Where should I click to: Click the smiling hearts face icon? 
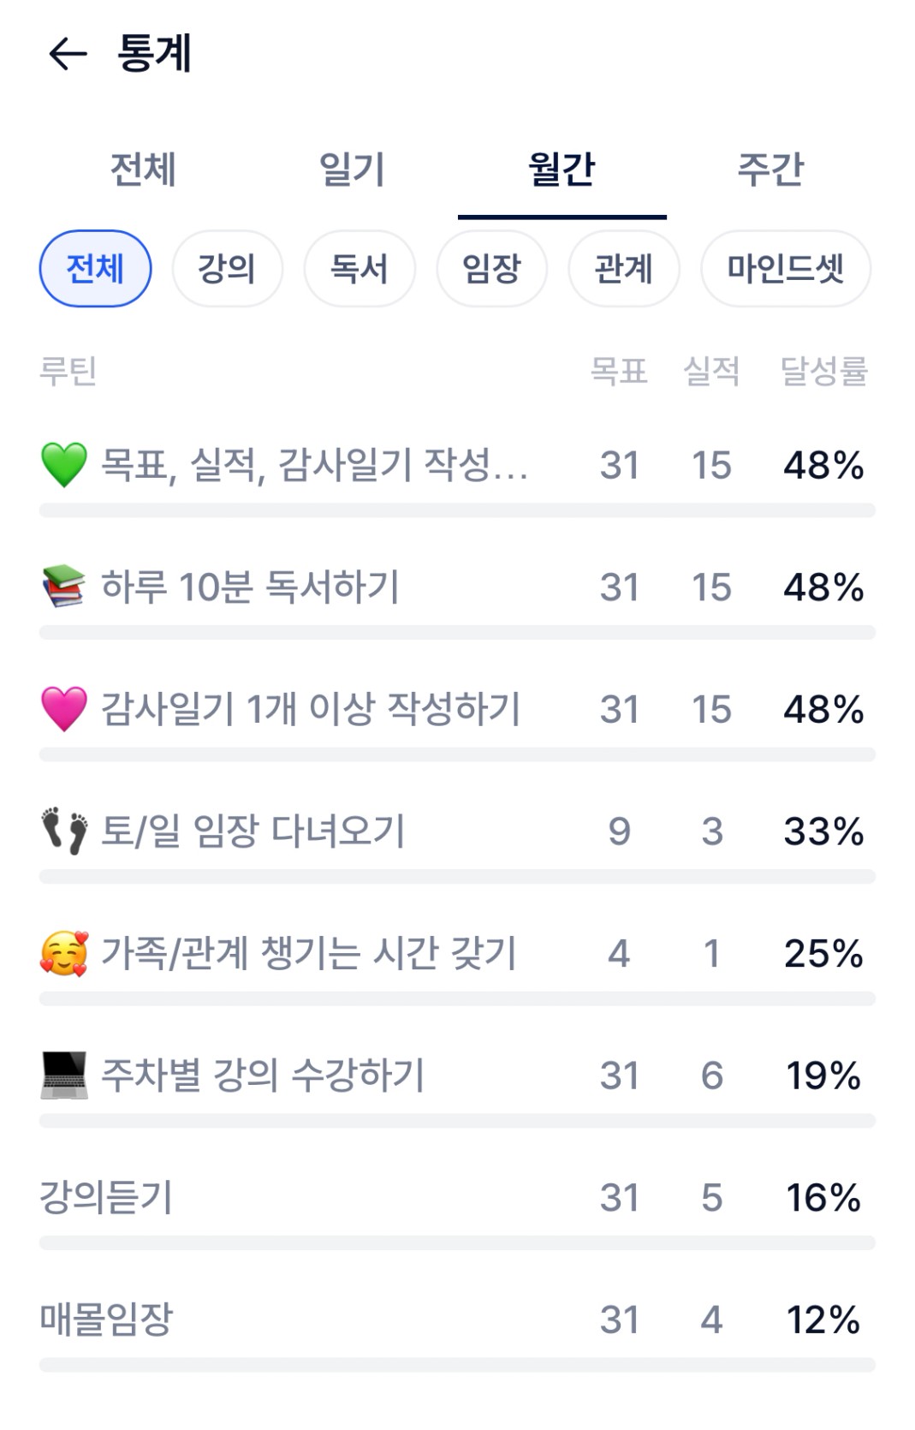click(64, 953)
